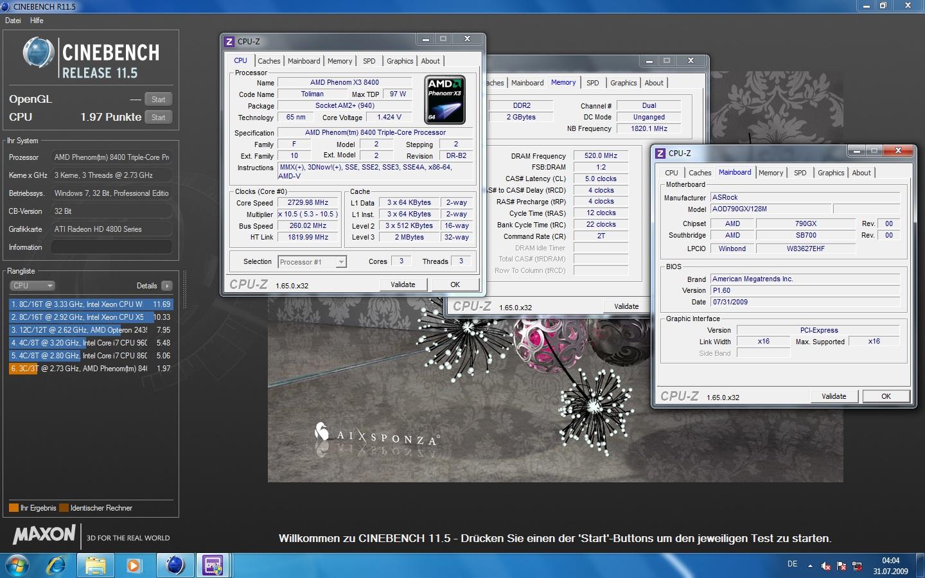The image size is (925, 578).
Task: Open the Windows Start menu
Action: click(17, 565)
